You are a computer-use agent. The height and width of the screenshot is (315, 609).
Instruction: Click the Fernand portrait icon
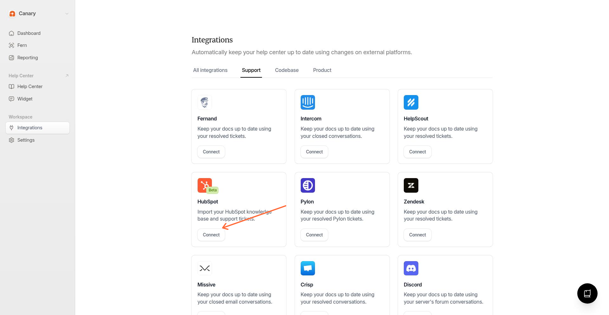(205, 102)
